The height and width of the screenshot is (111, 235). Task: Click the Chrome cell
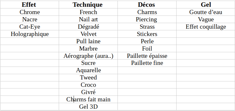pos(30,12)
